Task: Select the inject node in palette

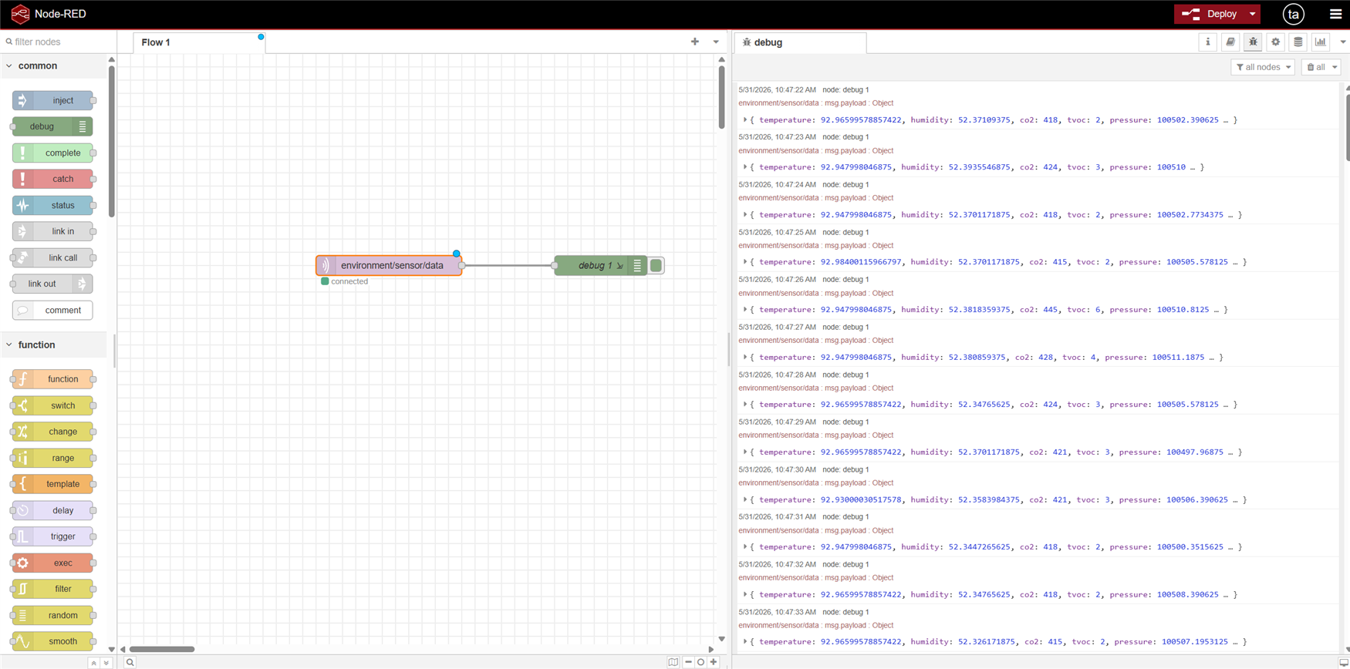Action: click(53, 100)
